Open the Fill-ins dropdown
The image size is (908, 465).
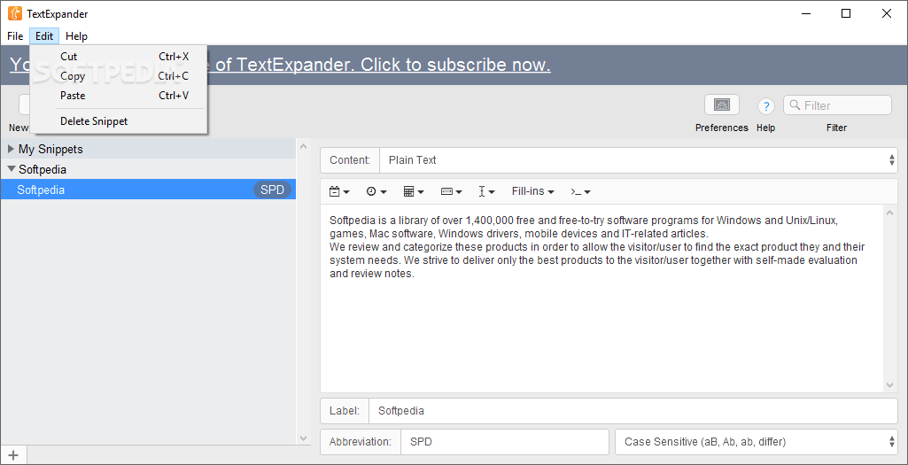click(533, 191)
